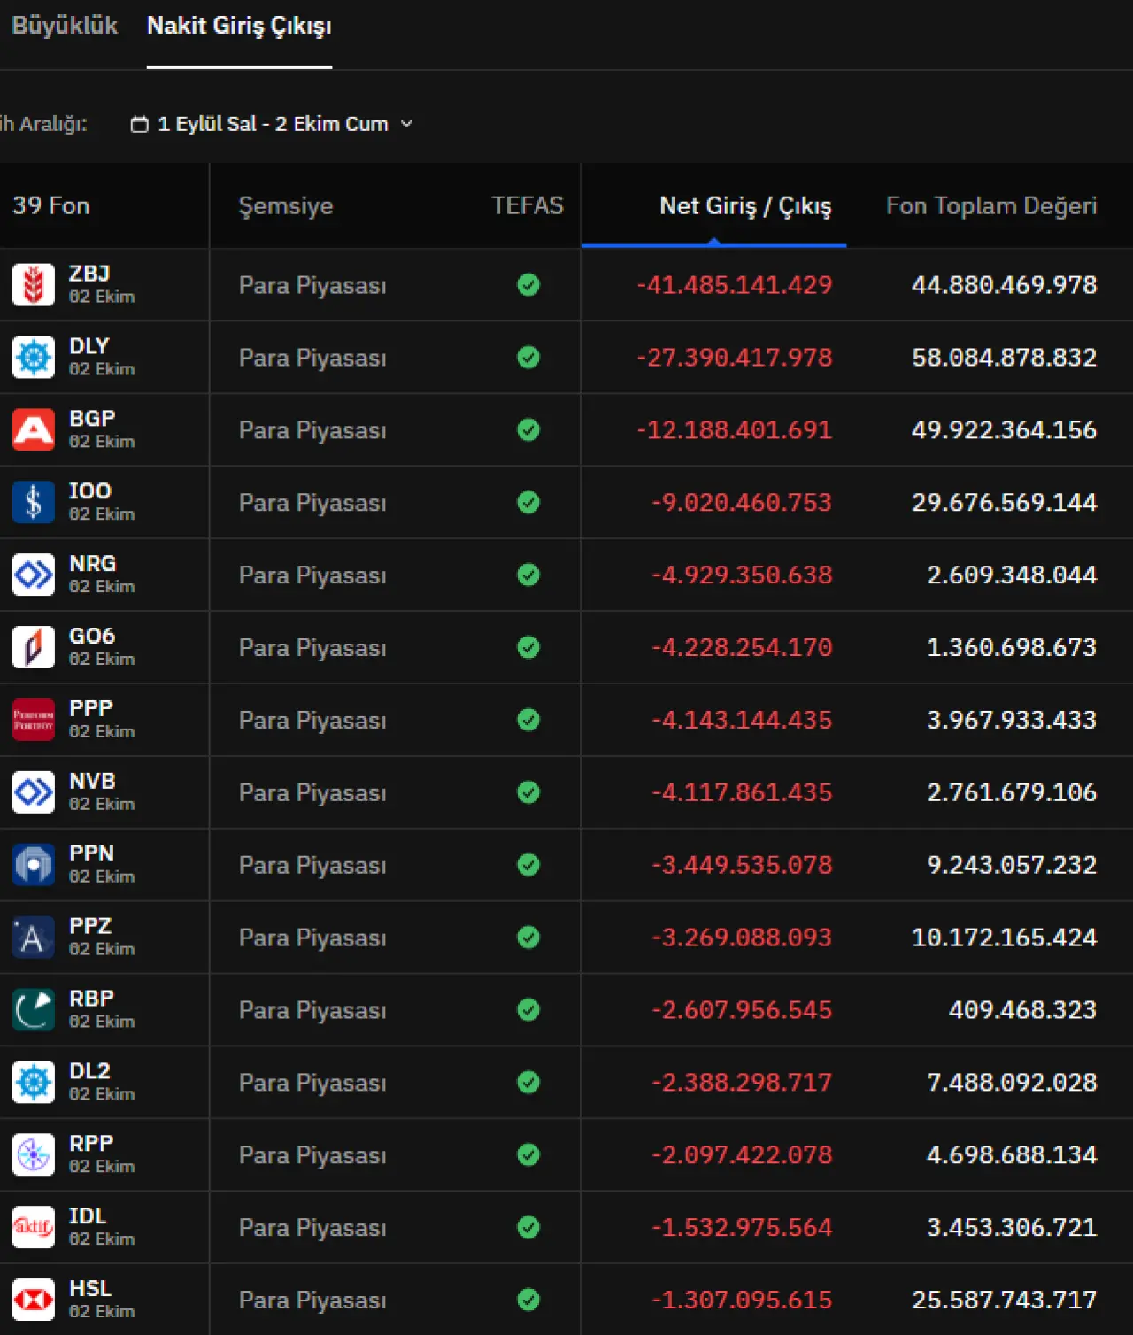
Task: Click Para Piyasası in the GO6 row
Action: coord(312,648)
